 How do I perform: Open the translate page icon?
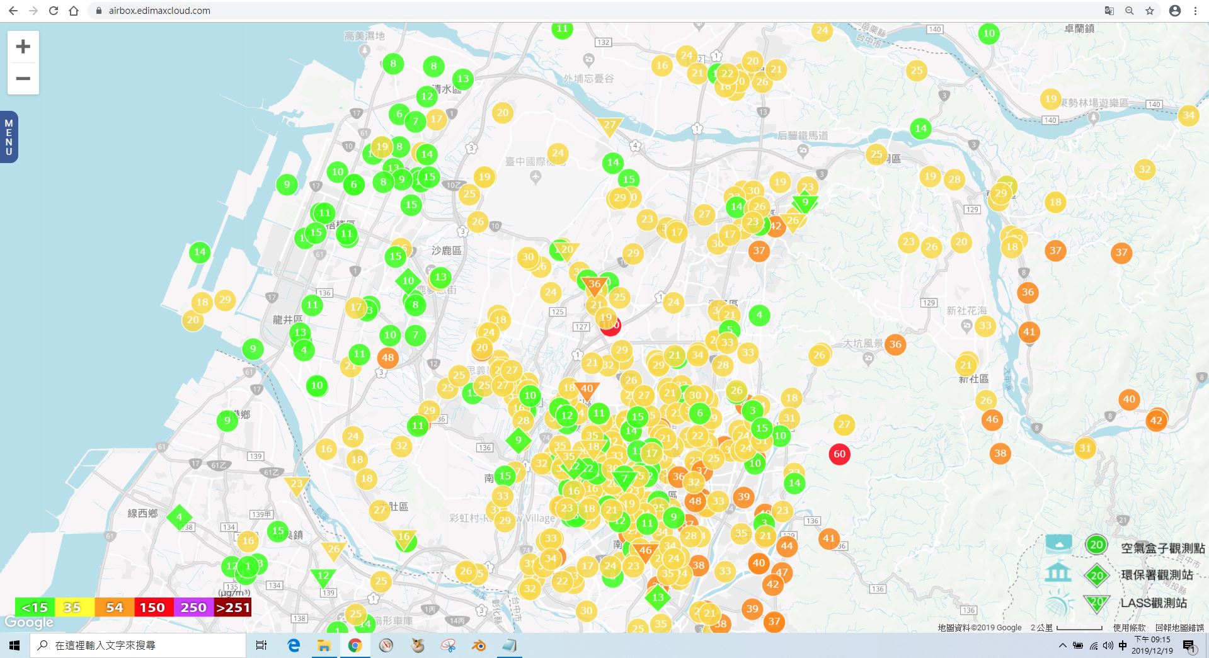[x=1109, y=11]
